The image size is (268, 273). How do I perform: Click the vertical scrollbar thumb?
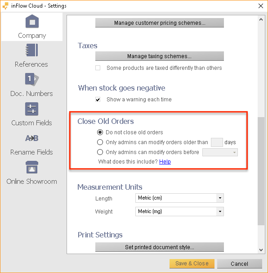261,171
